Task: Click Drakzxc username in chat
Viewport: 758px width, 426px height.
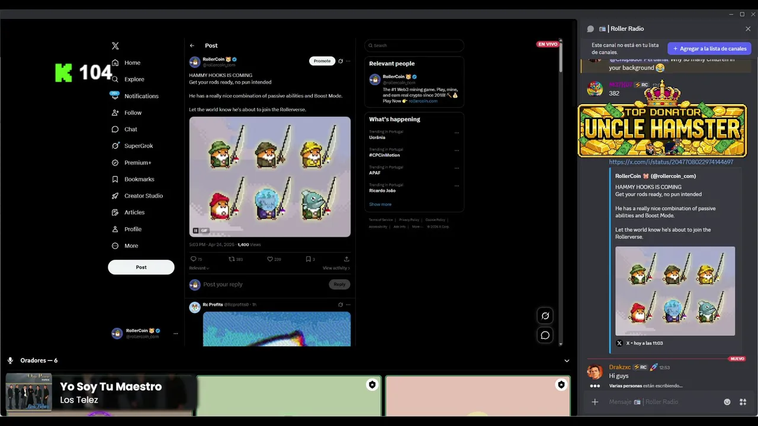Action: pos(620,367)
